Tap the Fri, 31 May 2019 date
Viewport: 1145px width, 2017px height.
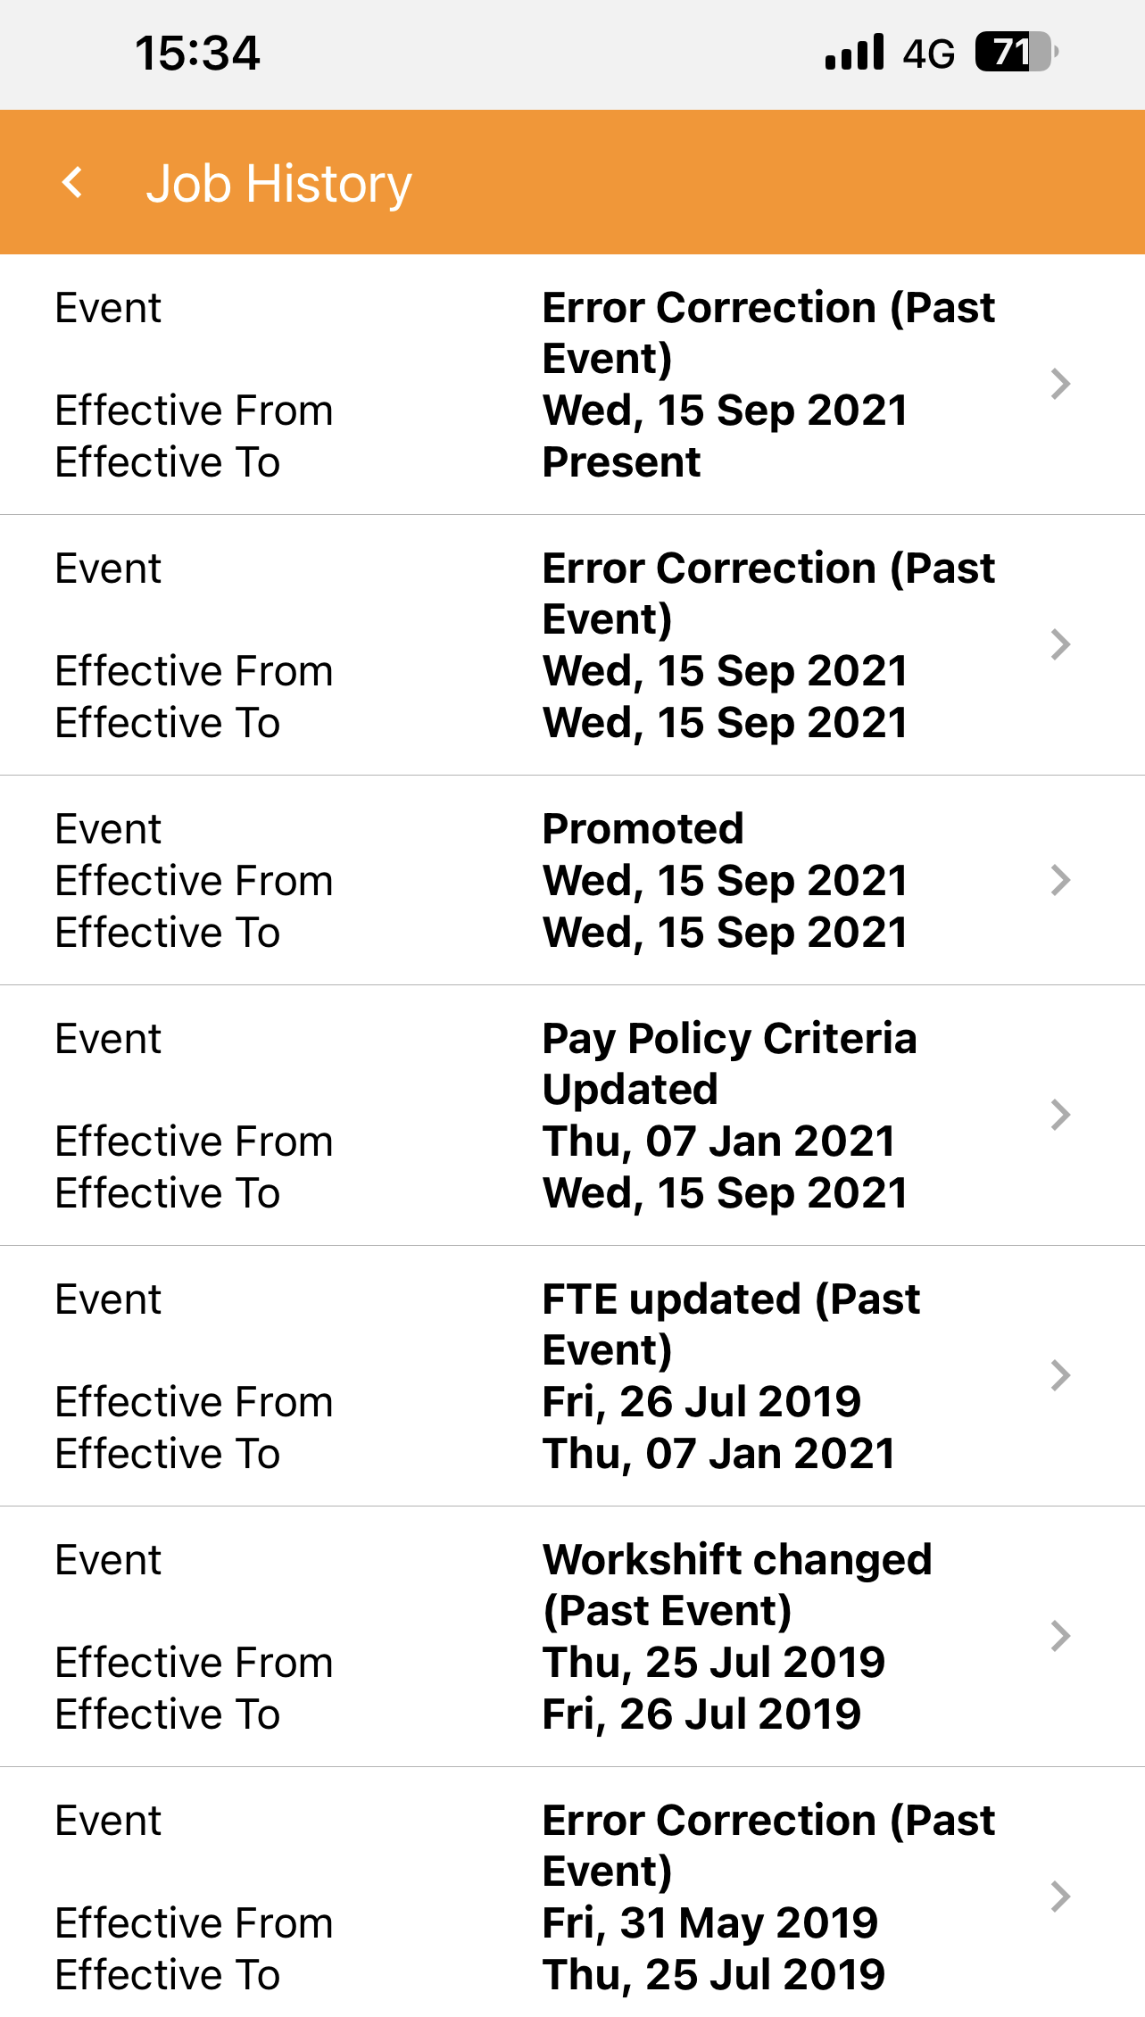coord(709,1922)
